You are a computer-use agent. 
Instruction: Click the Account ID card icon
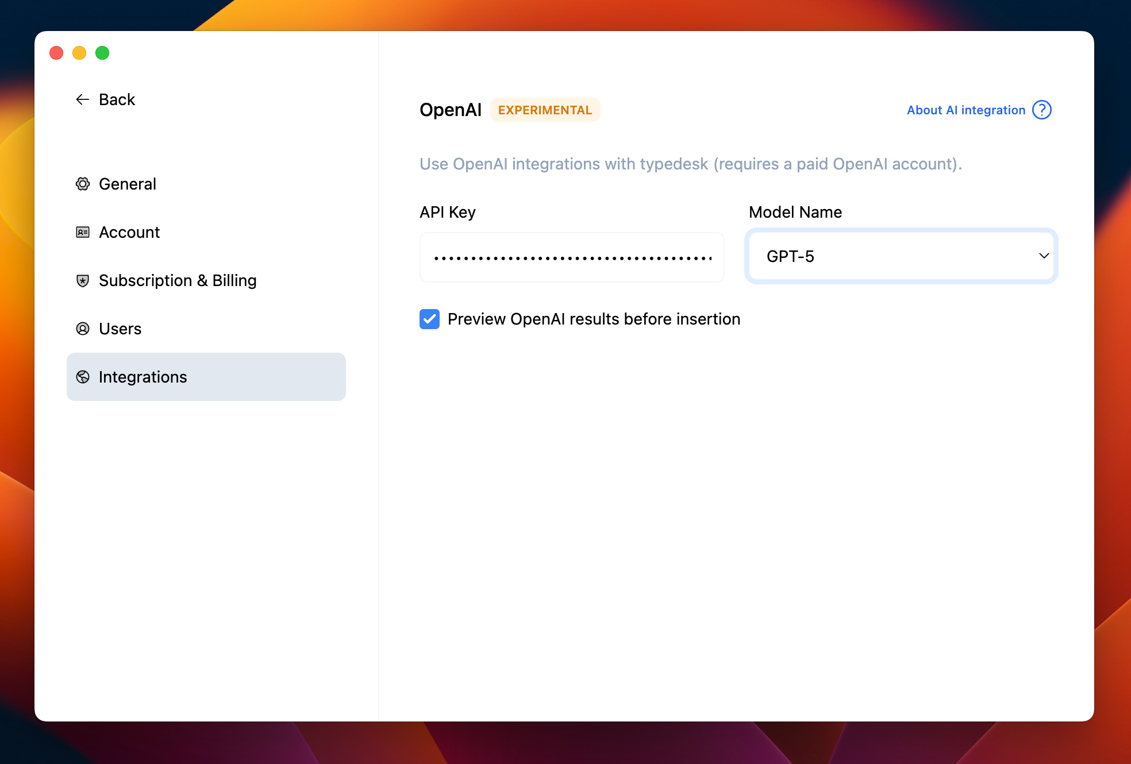[x=83, y=232]
